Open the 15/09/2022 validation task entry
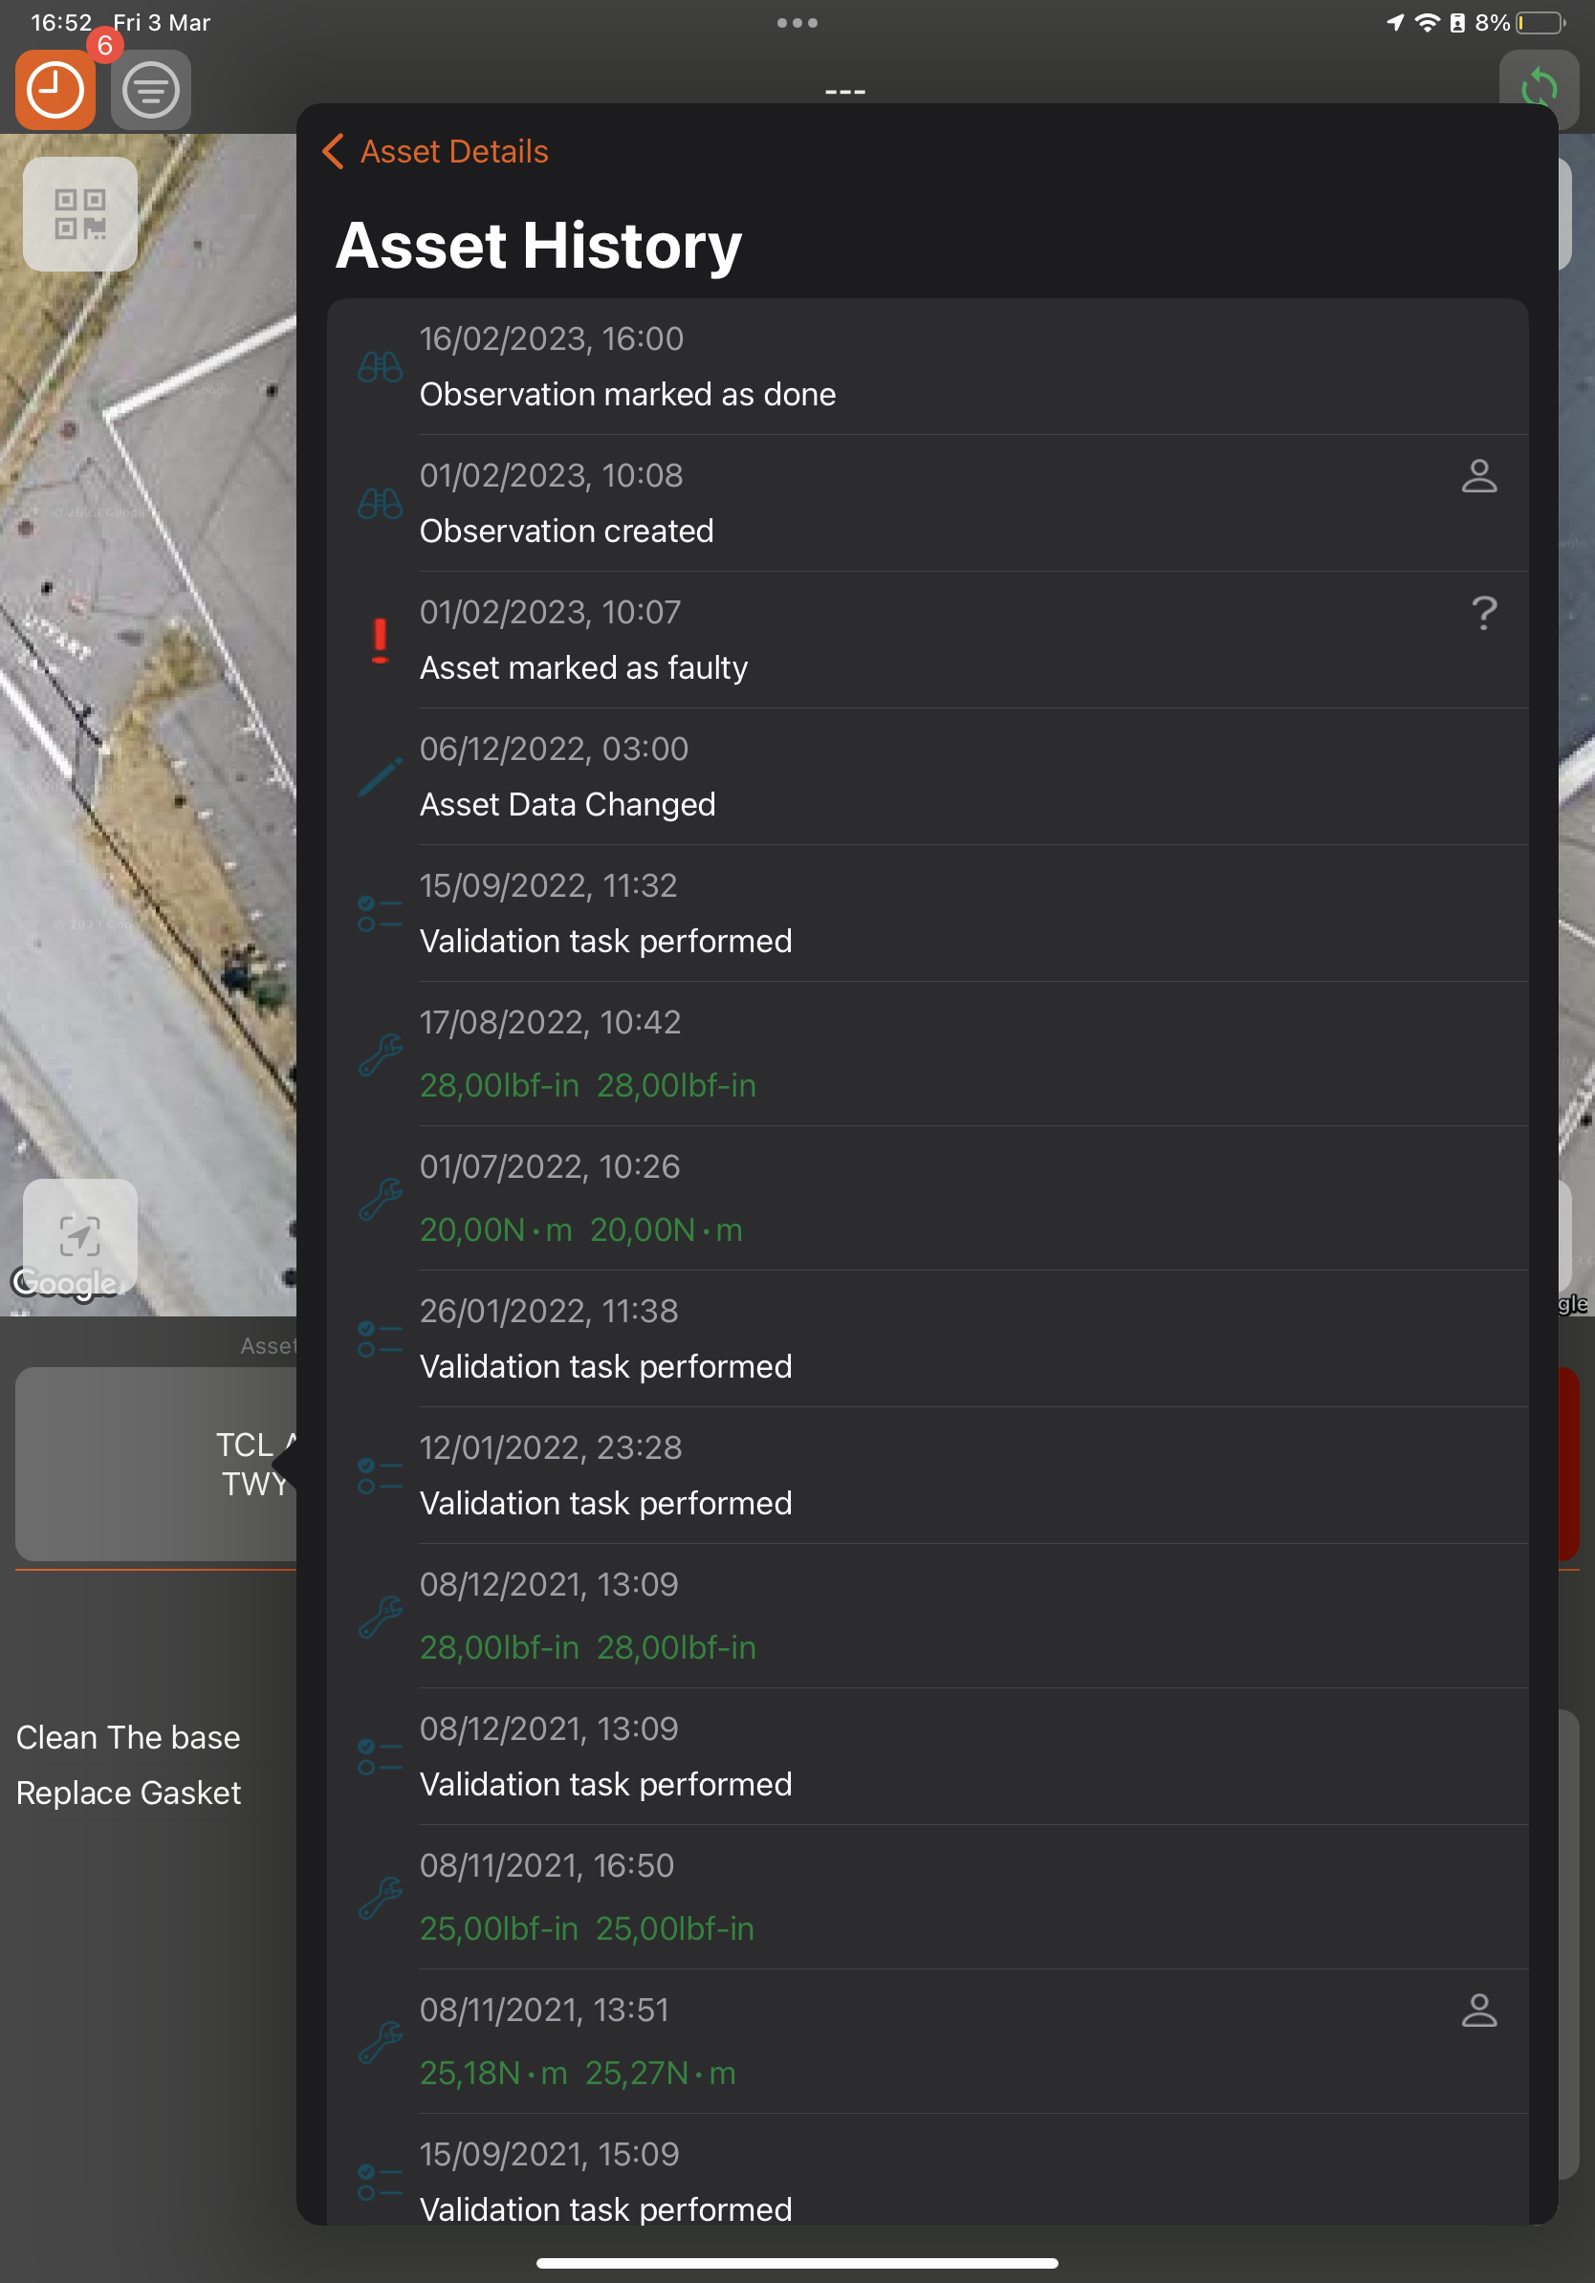The height and width of the screenshot is (2283, 1595). point(925,913)
